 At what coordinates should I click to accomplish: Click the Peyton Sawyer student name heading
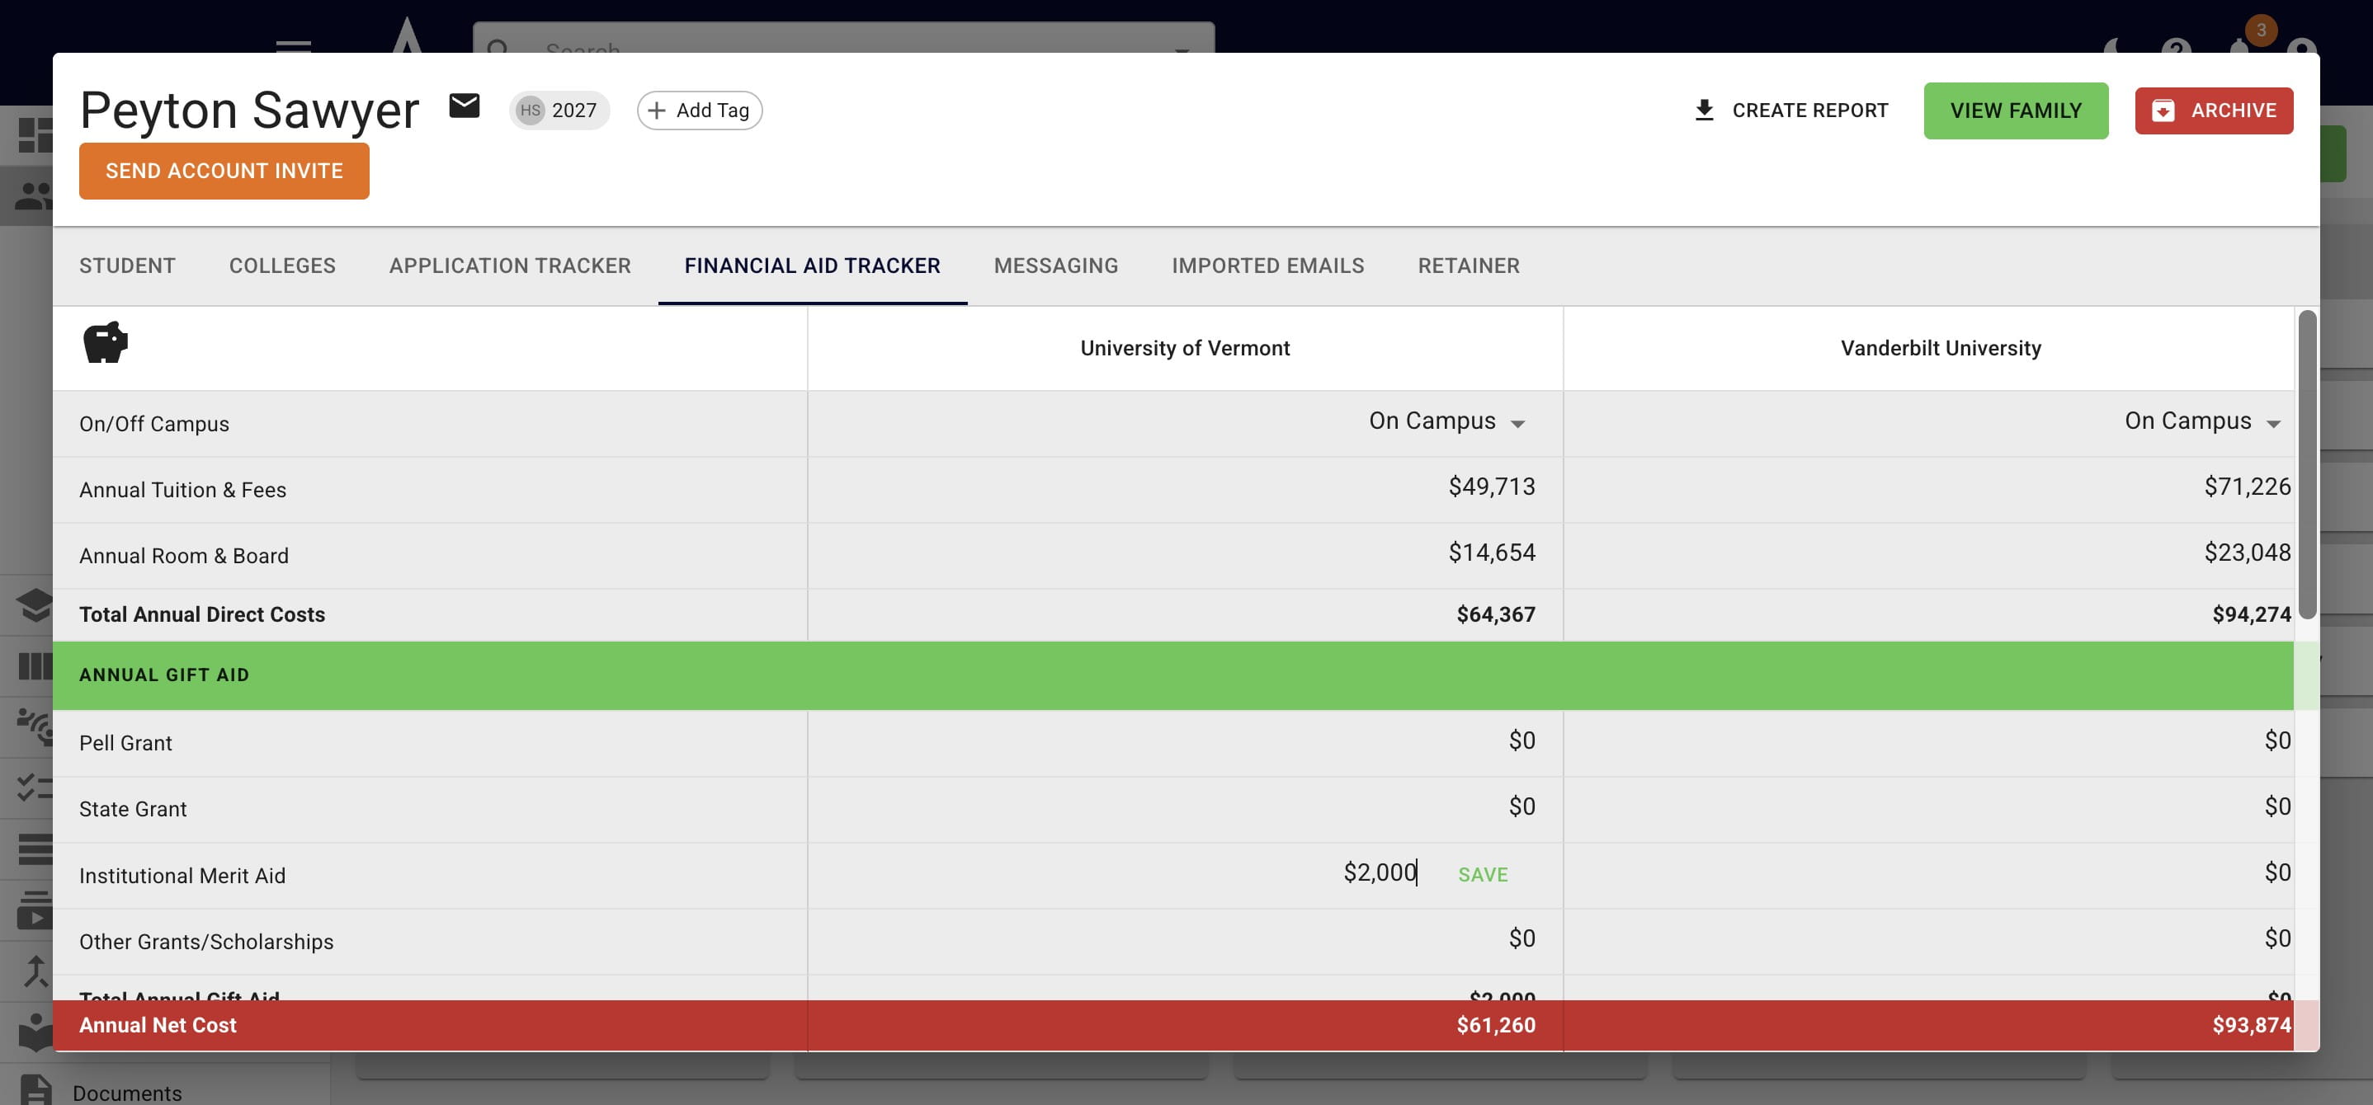click(x=250, y=110)
